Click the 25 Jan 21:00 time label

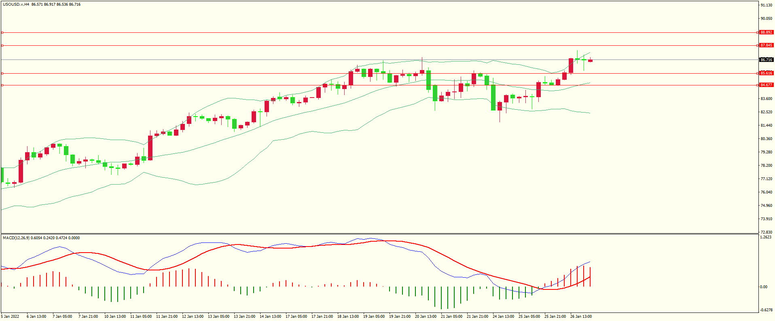tap(555, 317)
